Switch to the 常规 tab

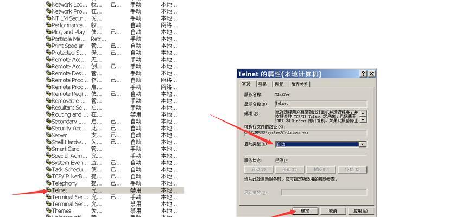pos(246,84)
